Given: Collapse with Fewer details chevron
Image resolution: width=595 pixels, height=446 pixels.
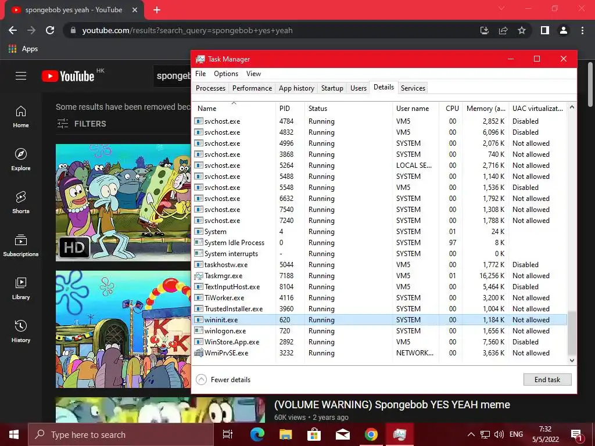Looking at the screenshot, I should [202, 380].
